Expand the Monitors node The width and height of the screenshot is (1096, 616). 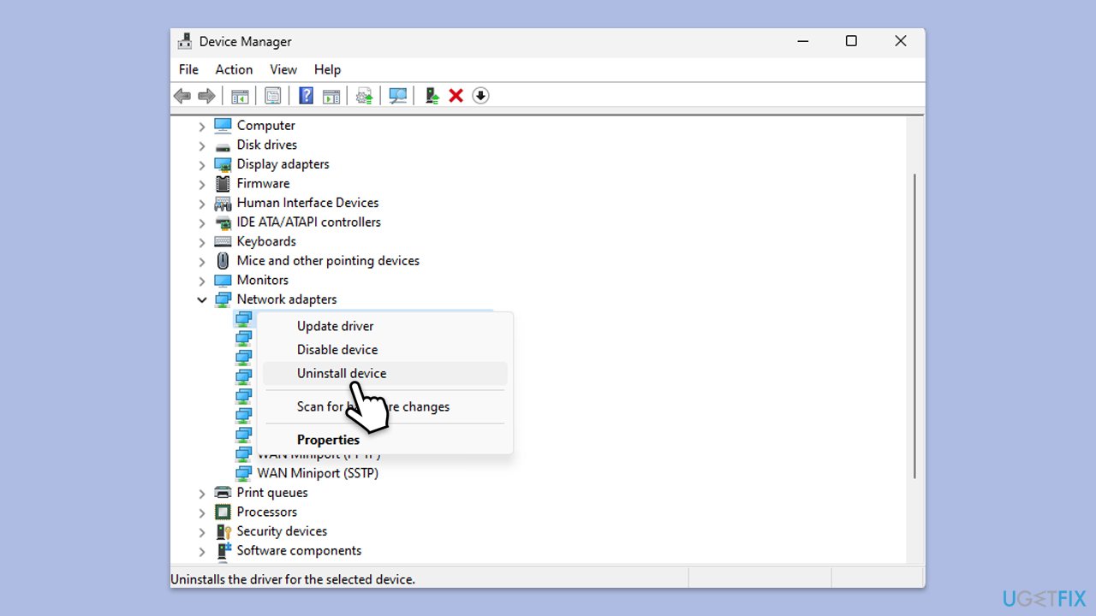click(202, 281)
